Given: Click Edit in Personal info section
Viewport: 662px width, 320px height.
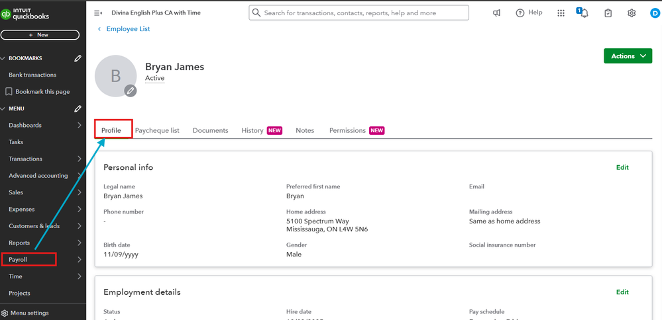Looking at the screenshot, I should 622,167.
